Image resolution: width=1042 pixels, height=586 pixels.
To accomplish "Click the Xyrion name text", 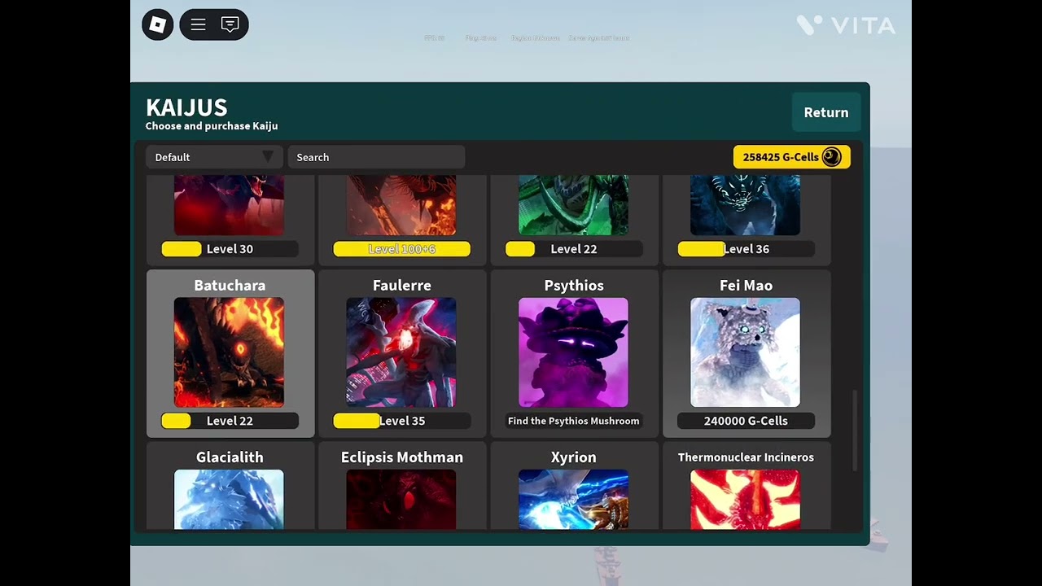I will [x=574, y=457].
